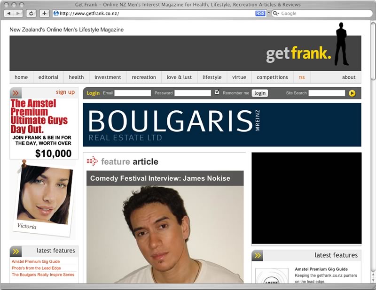
Task: Click the feature article heading
Action: click(x=130, y=161)
